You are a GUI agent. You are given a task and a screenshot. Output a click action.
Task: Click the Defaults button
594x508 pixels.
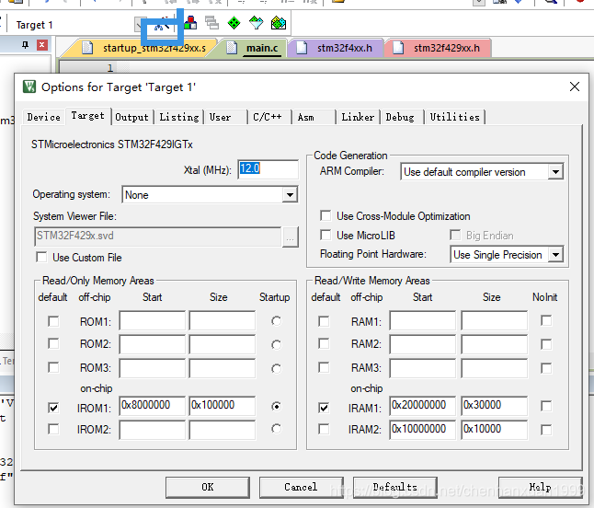point(395,487)
